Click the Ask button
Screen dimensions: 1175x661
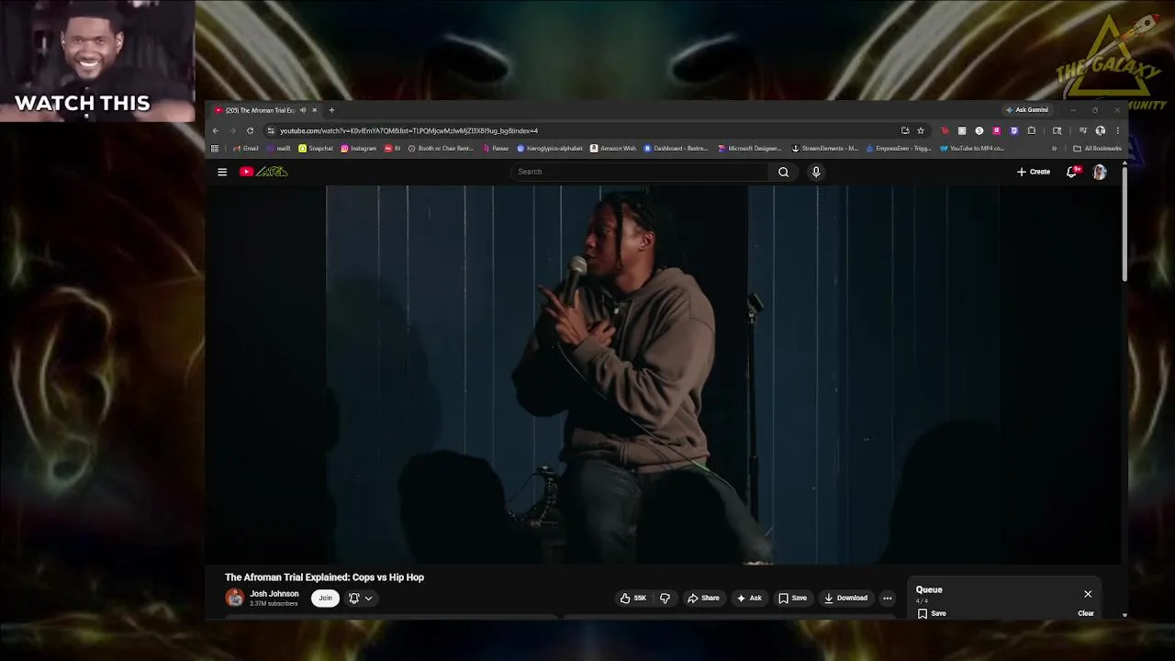pos(749,599)
